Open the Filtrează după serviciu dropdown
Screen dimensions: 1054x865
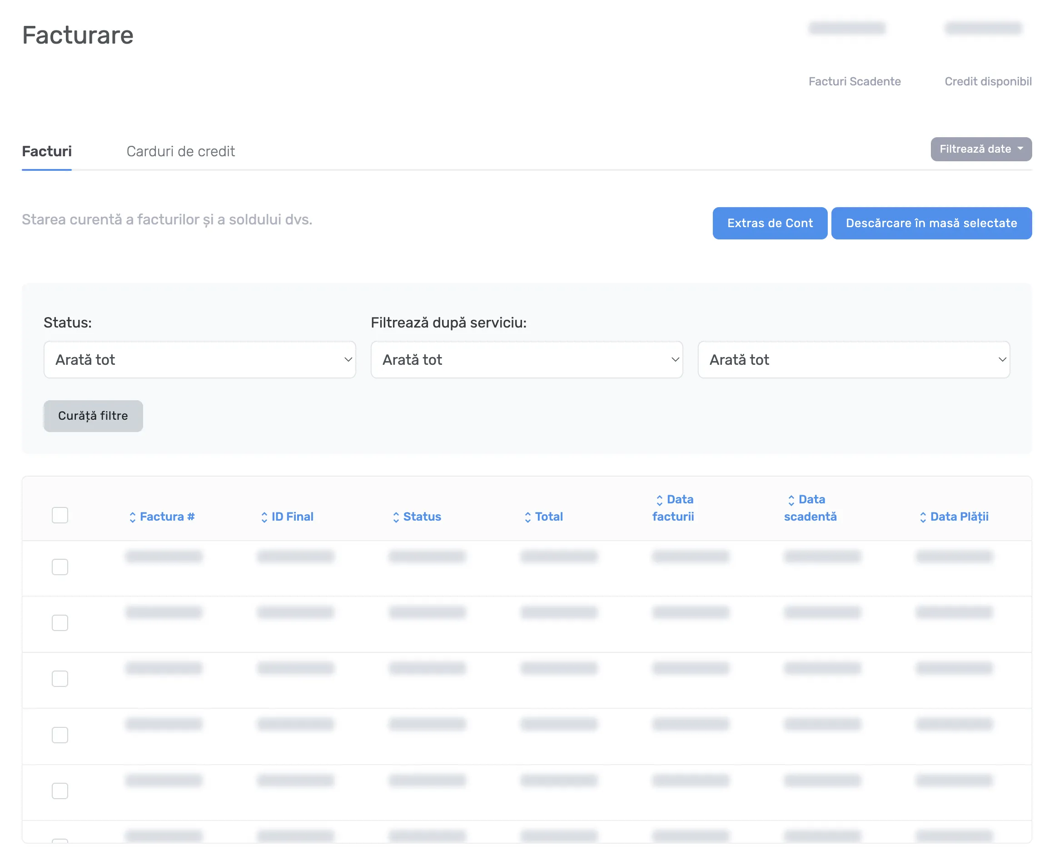[527, 360]
